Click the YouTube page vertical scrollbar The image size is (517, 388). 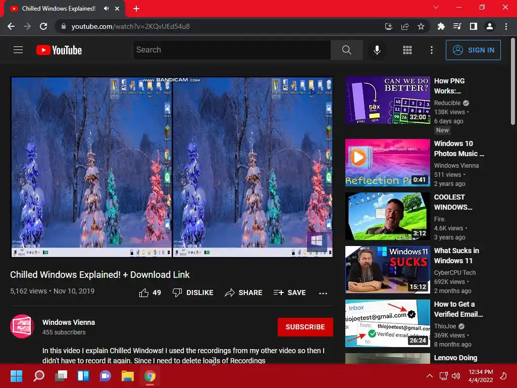click(513, 81)
